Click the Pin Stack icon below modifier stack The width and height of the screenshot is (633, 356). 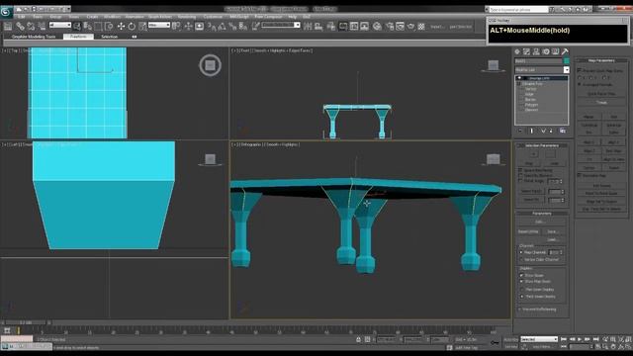(520, 131)
